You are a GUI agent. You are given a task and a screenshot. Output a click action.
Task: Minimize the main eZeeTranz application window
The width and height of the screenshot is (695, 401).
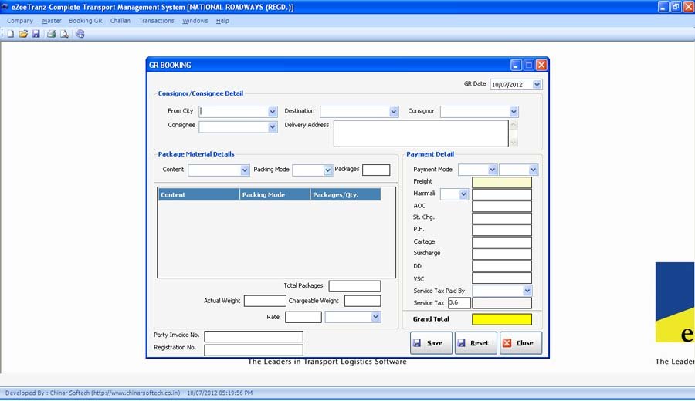(x=663, y=7)
